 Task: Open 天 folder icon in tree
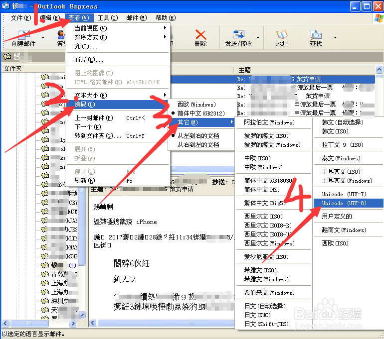(45, 310)
